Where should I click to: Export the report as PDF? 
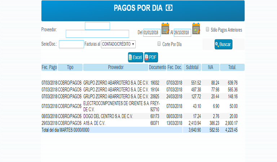pyautogui.click(x=151, y=57)
